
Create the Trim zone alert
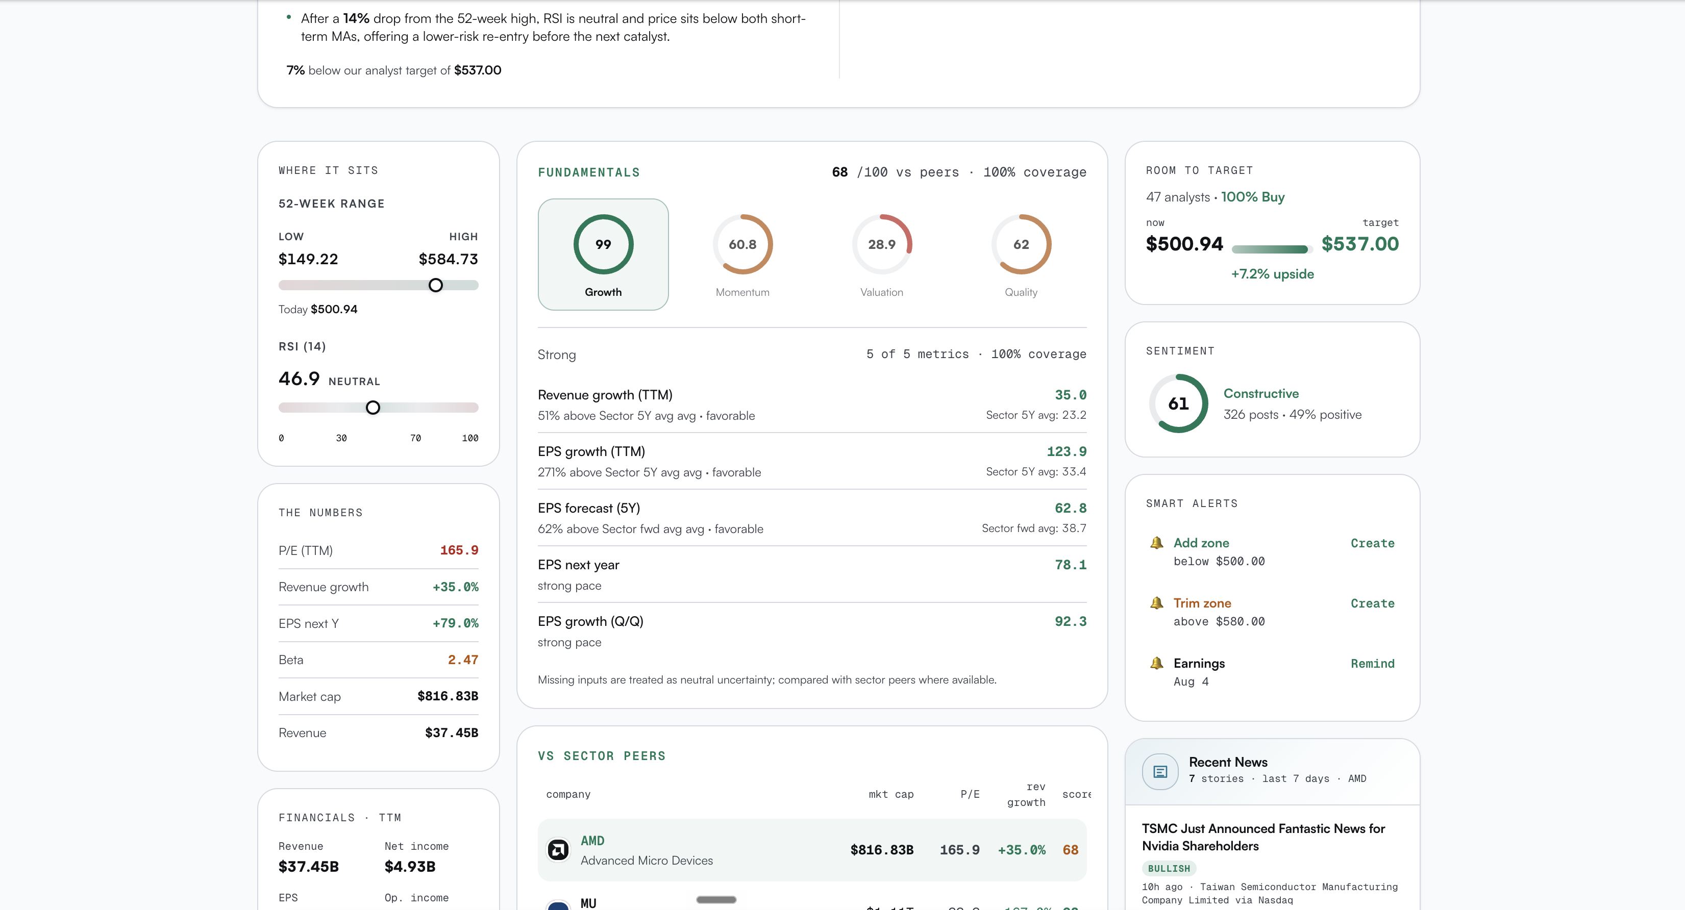click(1372, 603)
